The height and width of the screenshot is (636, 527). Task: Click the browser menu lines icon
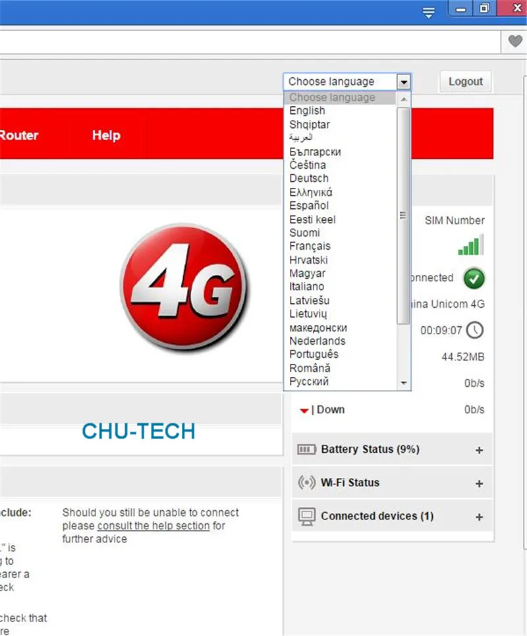(428, 12)
